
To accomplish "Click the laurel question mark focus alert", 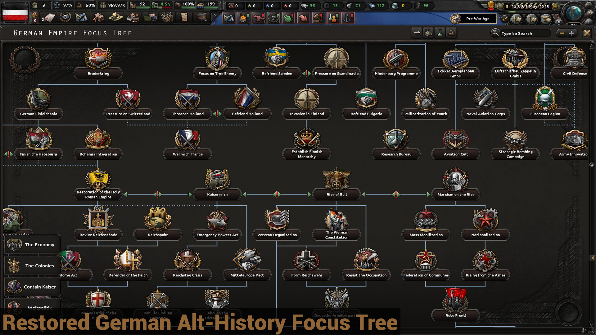I will point(273,18).
